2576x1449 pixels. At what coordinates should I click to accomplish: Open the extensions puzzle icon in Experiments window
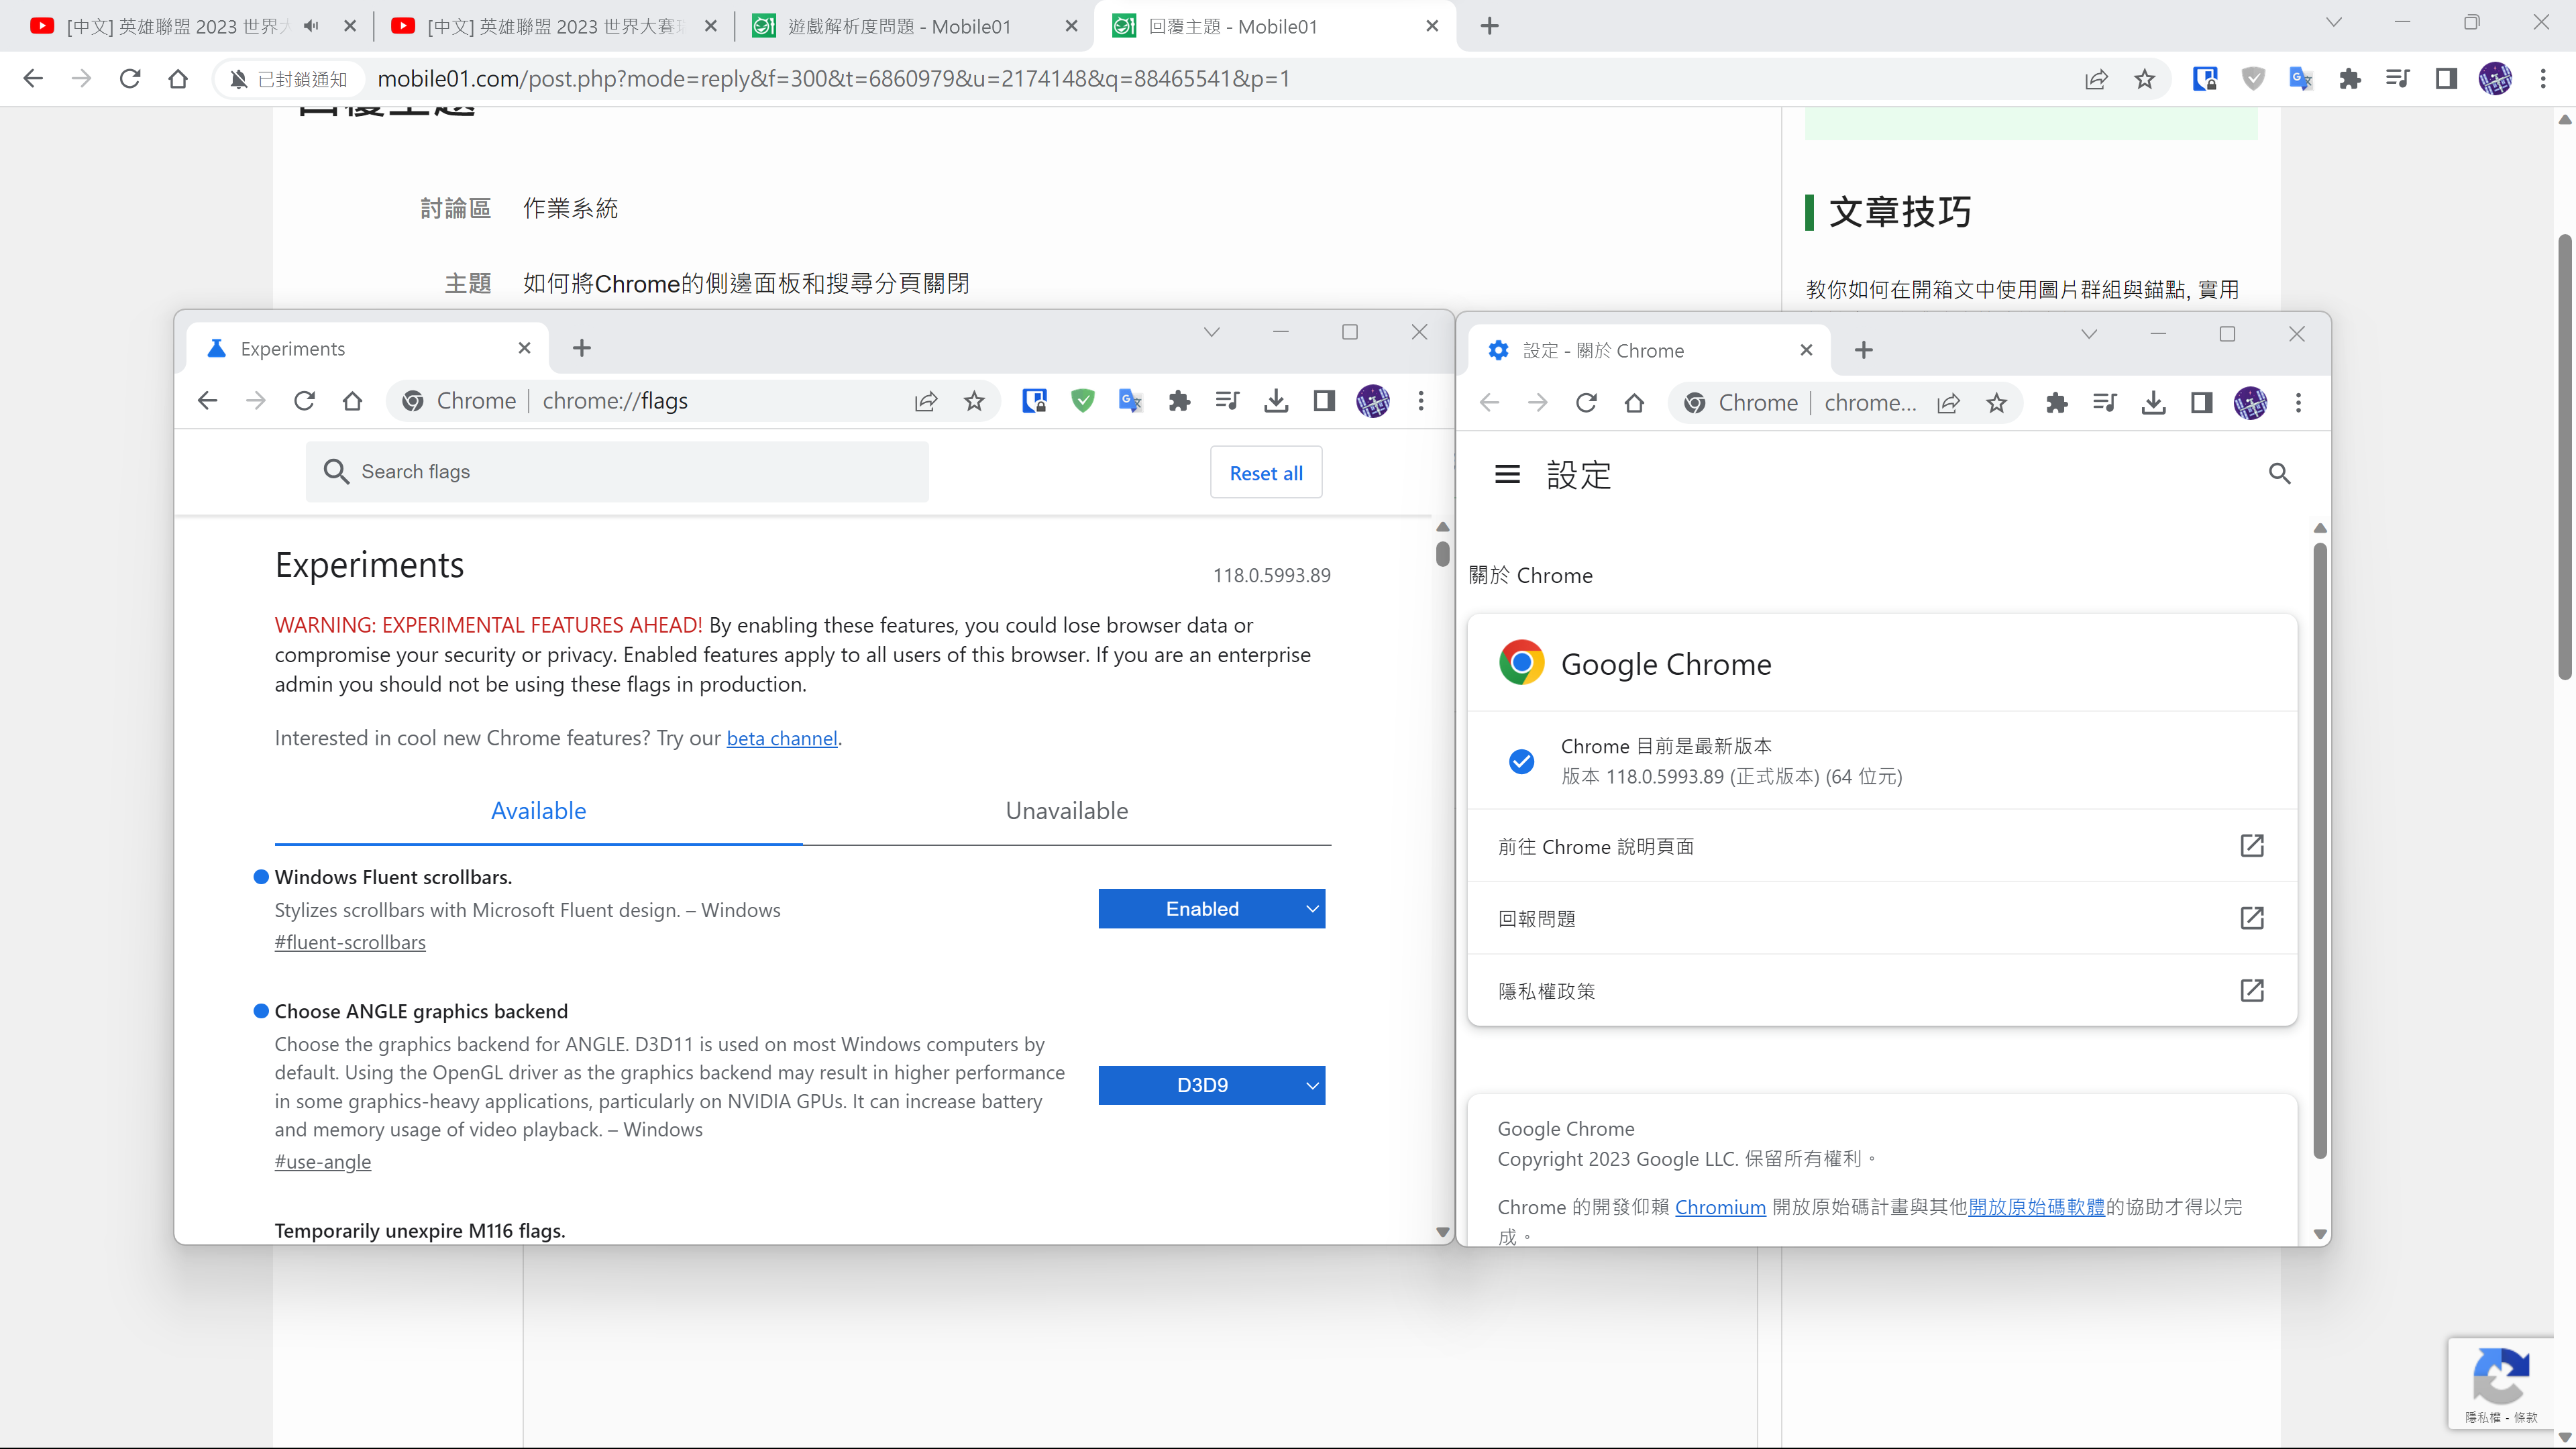tap(1179, 401)
